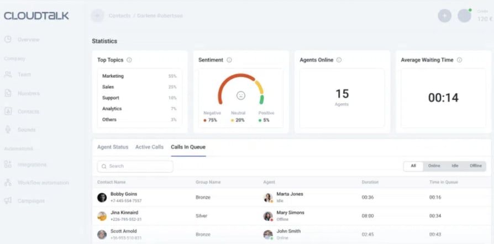Select the Calls In Queue tab

pyautogui.click(x=188, y=147)
